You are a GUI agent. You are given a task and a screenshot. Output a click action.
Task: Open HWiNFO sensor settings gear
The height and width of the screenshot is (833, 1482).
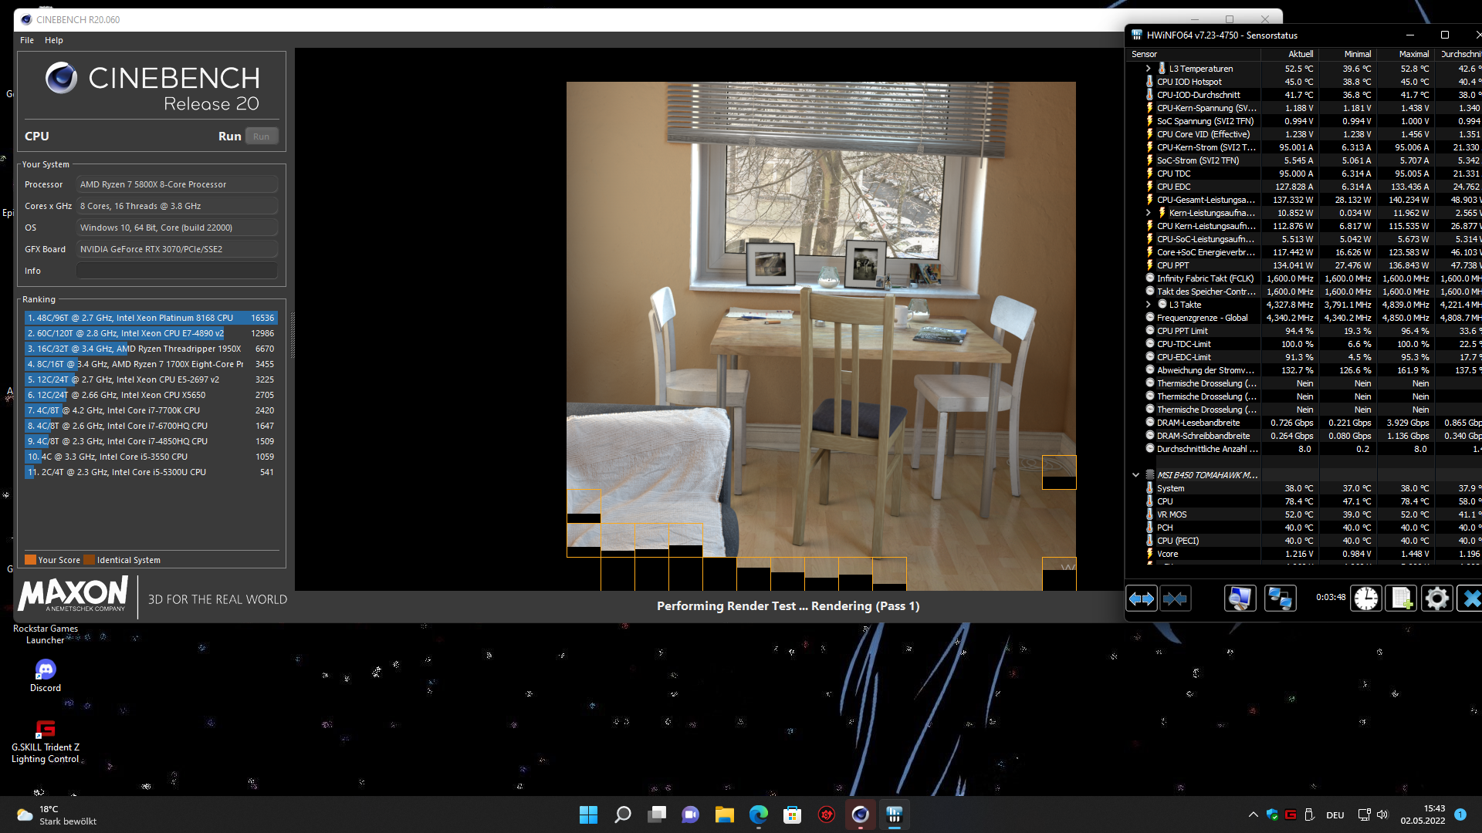click(1436, 599)
